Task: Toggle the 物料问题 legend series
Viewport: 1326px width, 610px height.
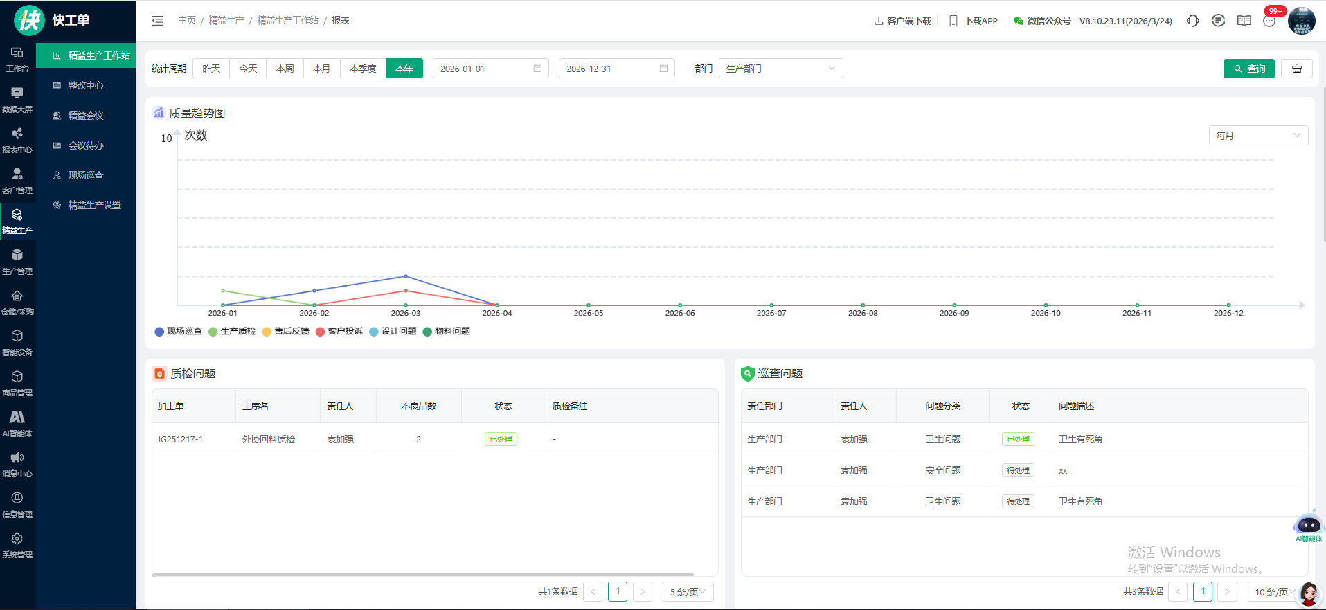Action: [447, 331]
